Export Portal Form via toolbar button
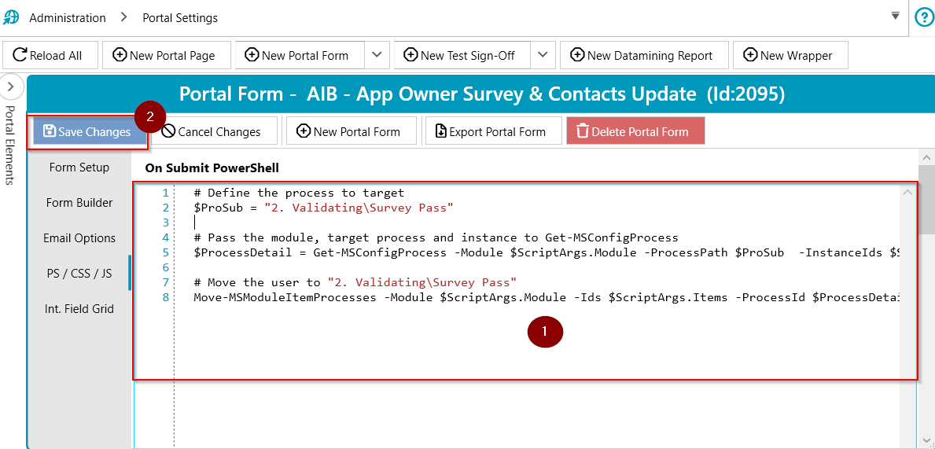 (x=493, y=131)
